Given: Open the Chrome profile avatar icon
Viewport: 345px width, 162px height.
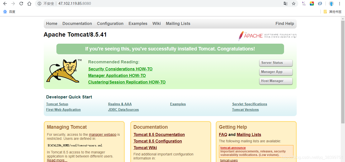Looking at the screenshot, I should (x=331, y=4).
